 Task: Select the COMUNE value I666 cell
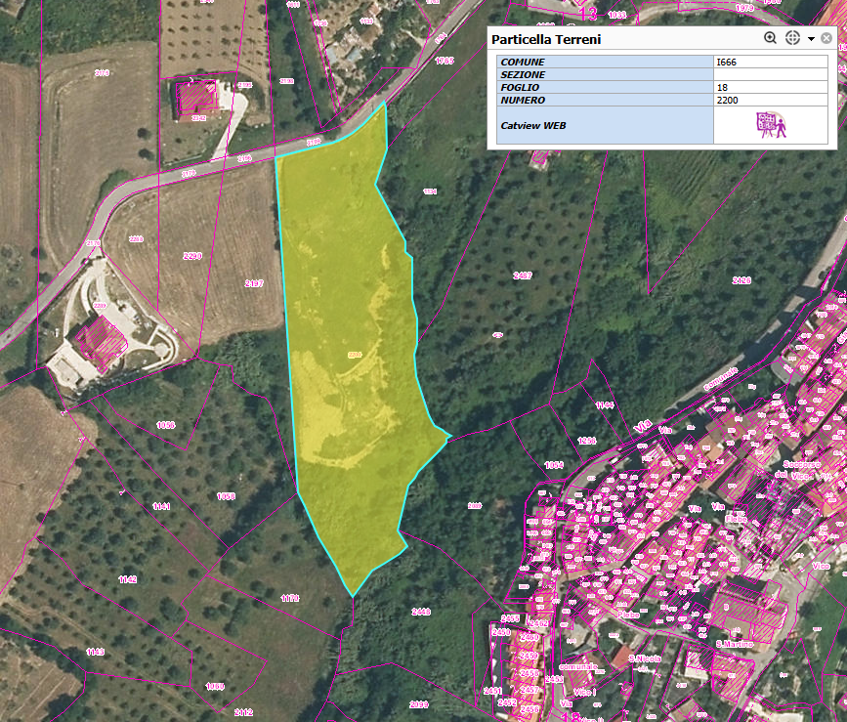(x=770, y=62)
